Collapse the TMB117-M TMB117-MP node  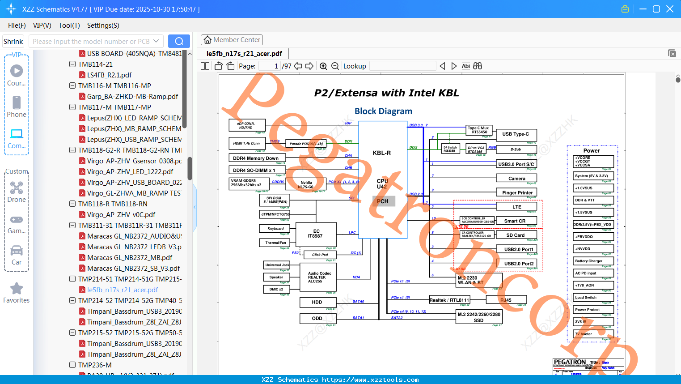pyautogui.click(x=72, y=107)
